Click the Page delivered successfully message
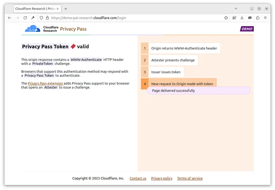This screenshot has height=190, width=275. pos(198,91)
